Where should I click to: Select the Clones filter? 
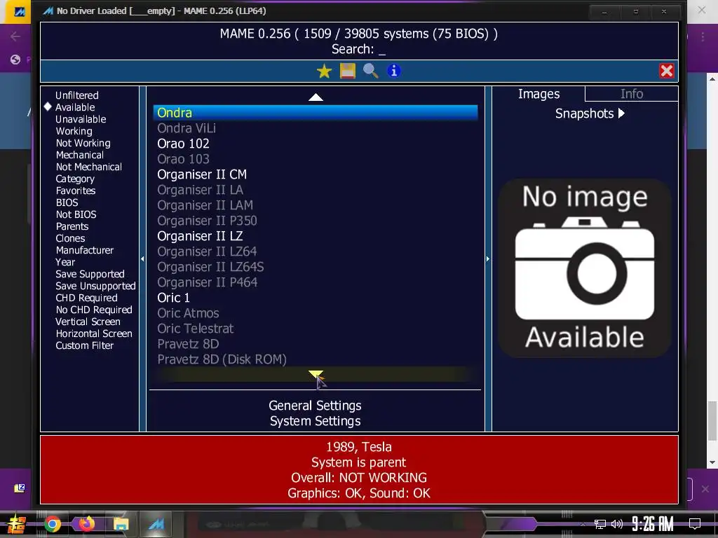[70, 238]
